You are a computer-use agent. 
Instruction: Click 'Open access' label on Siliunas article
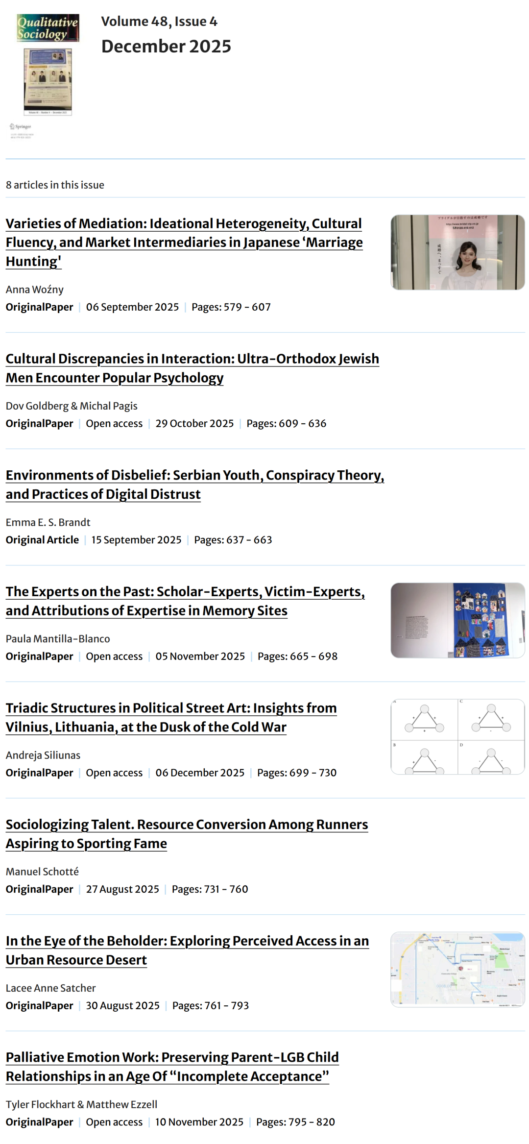[x=114, y=773]
